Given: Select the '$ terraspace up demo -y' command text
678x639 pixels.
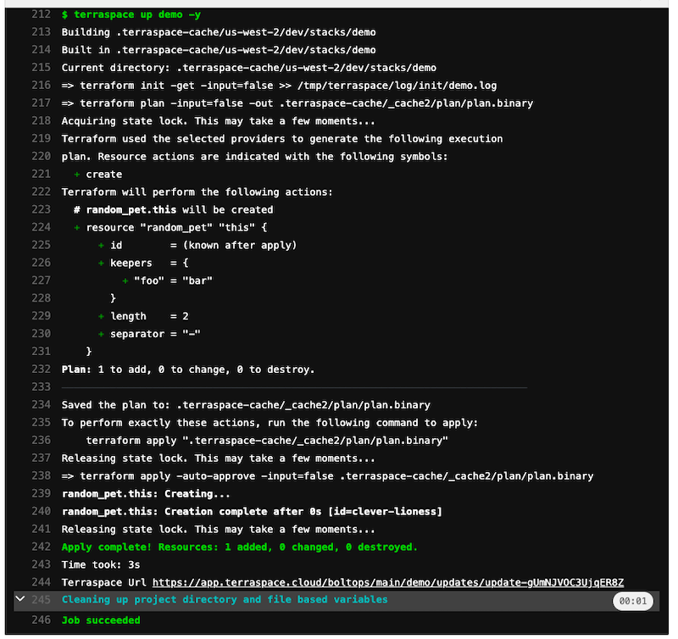Looking at the screenshot, I should [131, 14].
